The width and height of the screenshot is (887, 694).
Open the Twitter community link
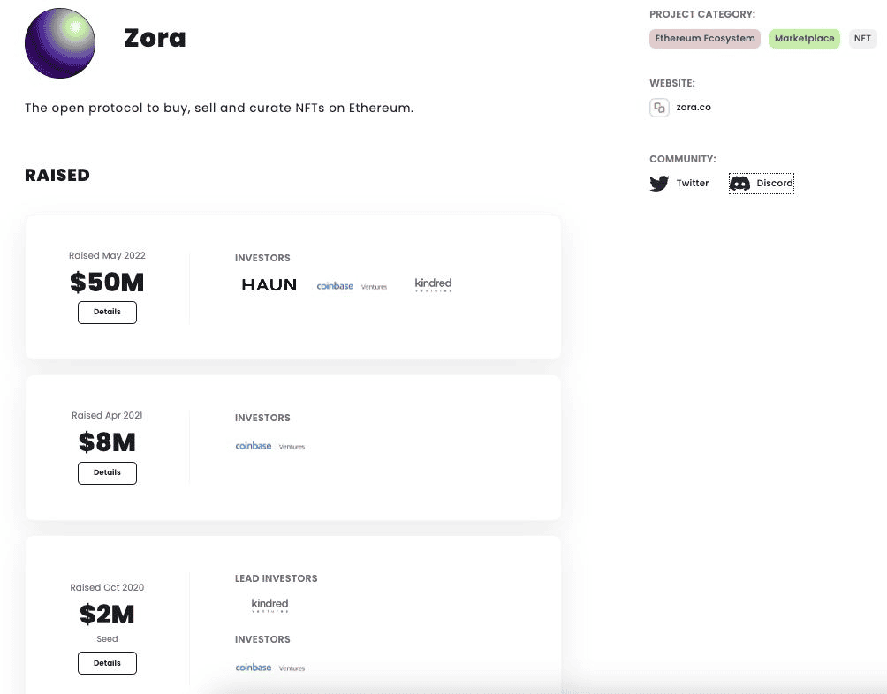(693, 184)
